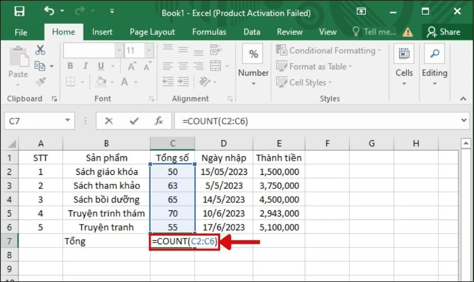Click the Center align icon
The image size is (474, 282).
point(183,66)
